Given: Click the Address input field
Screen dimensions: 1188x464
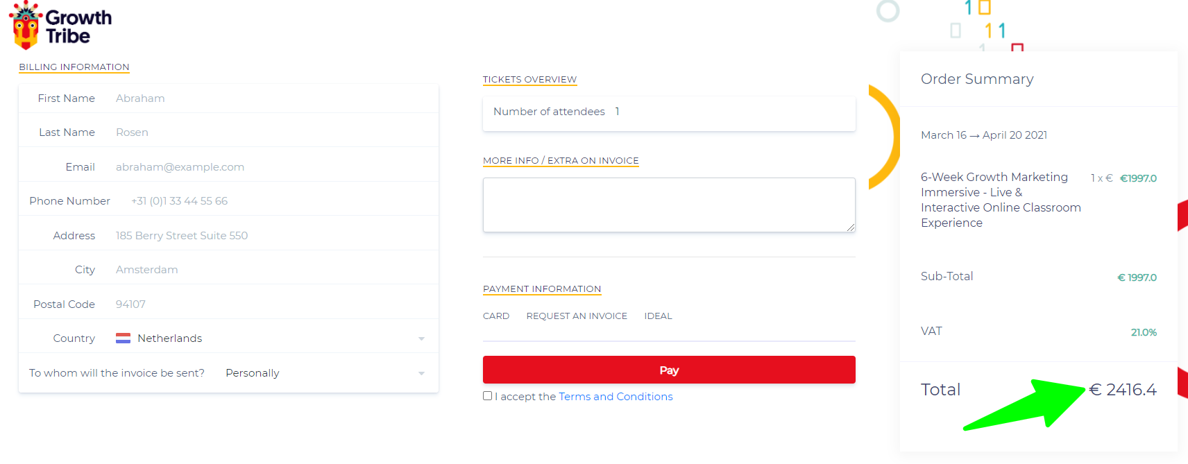Looking at the screenshot, I should point(271,236).
